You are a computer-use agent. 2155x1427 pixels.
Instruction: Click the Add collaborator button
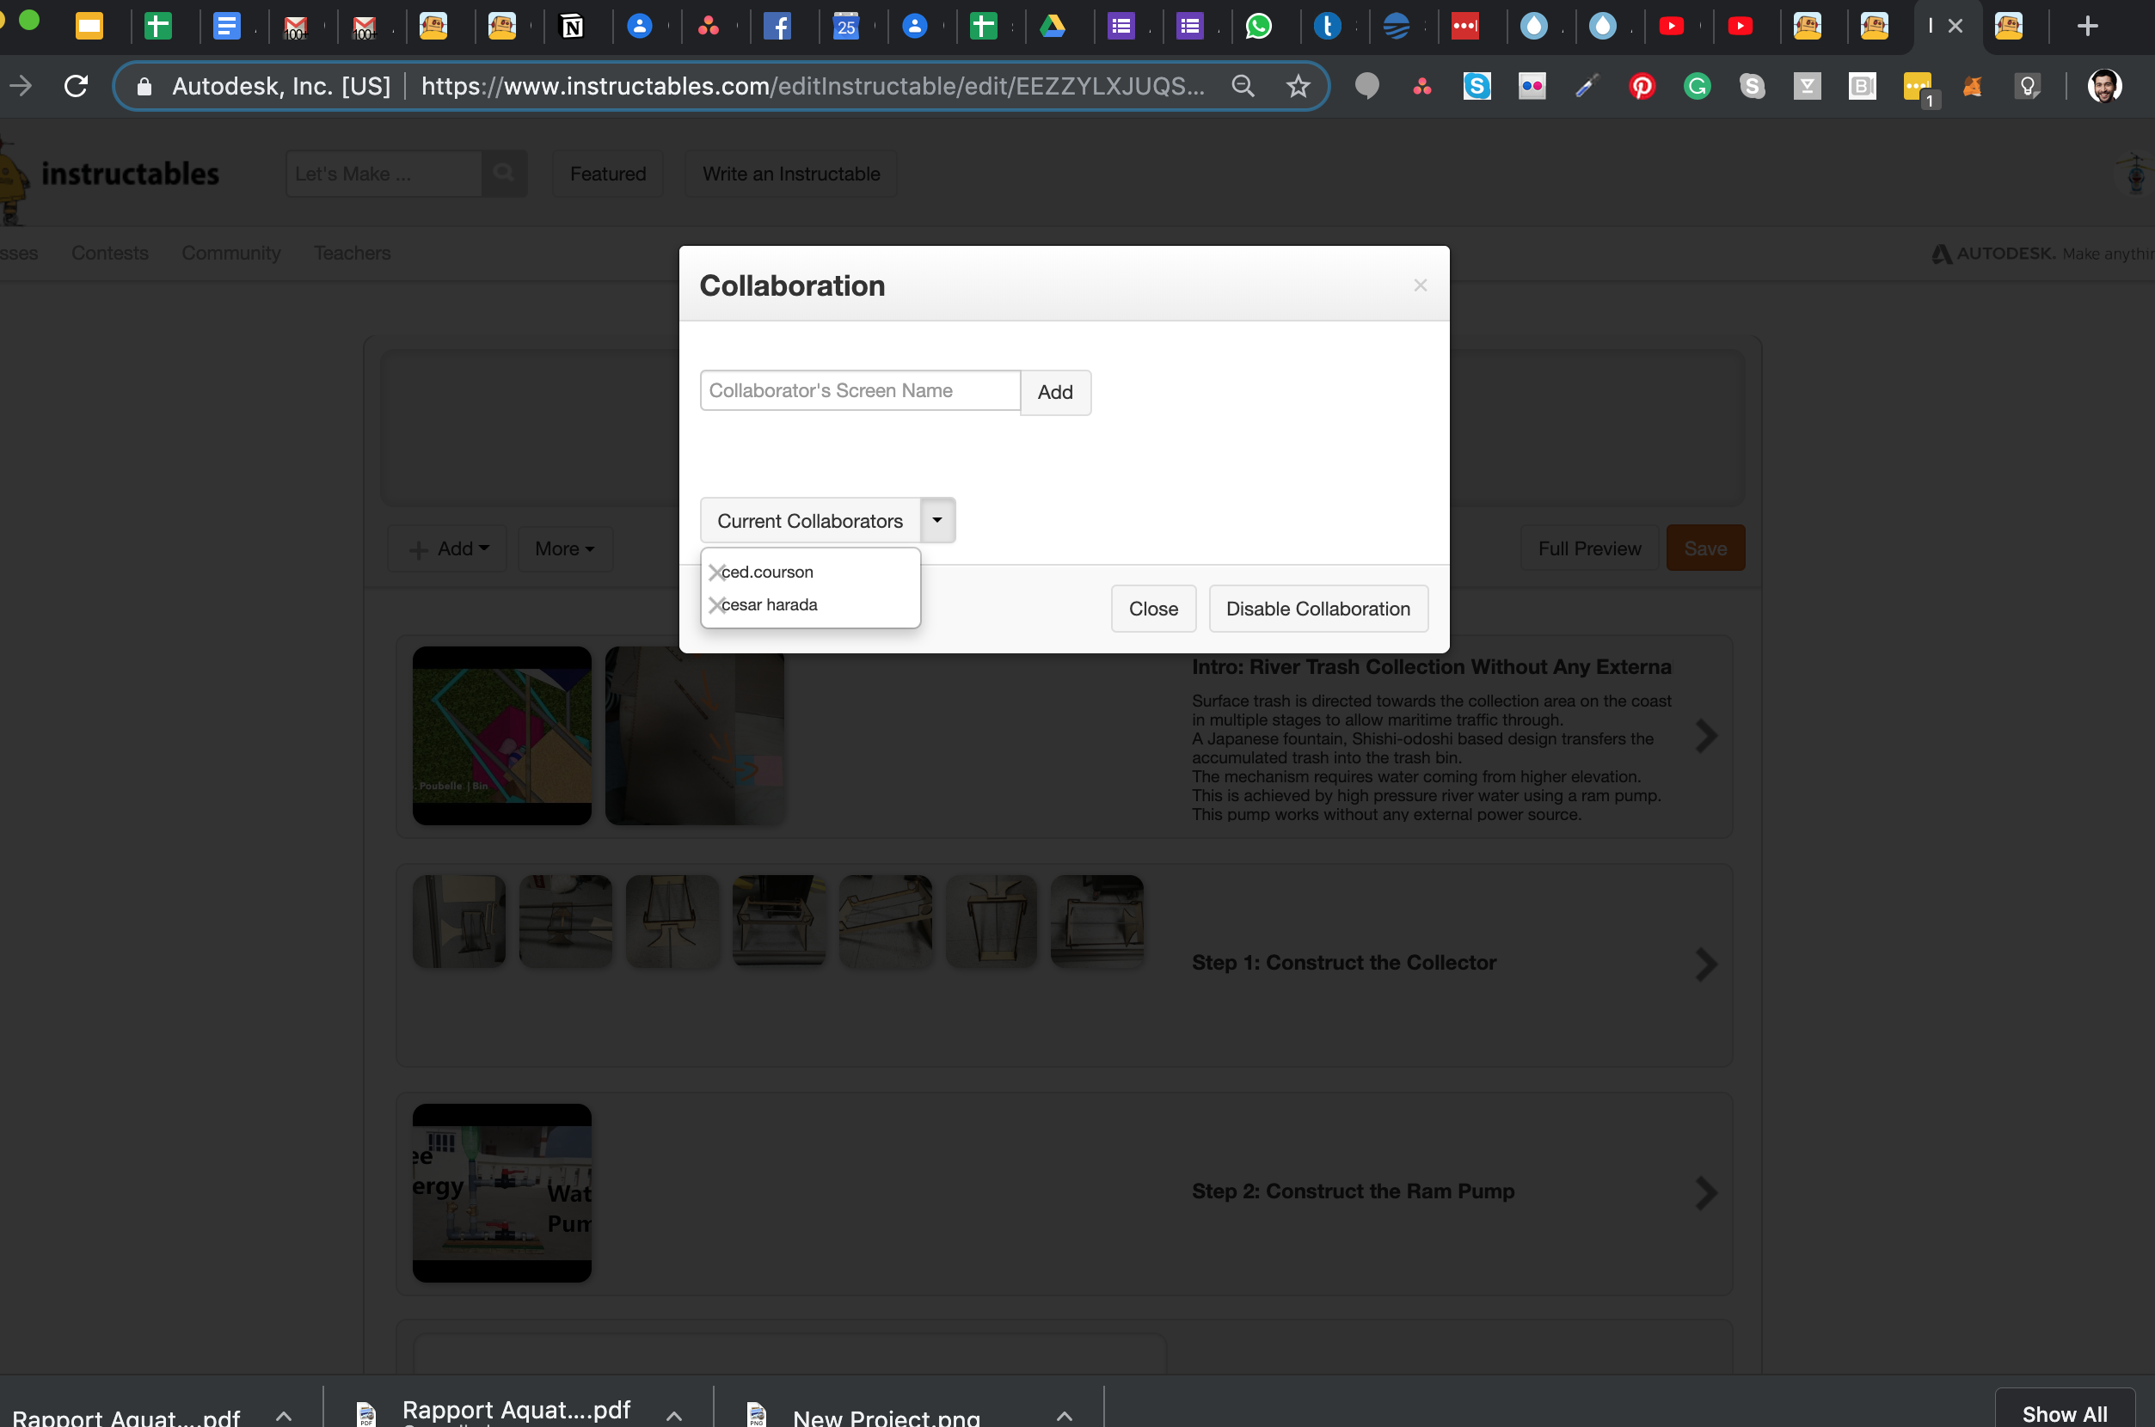pos(1056,392)
